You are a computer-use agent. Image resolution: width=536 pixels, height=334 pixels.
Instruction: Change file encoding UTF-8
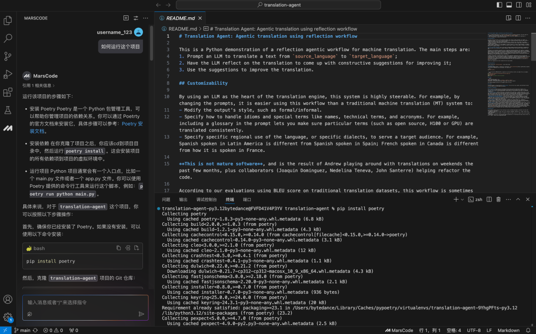[474, 330]
